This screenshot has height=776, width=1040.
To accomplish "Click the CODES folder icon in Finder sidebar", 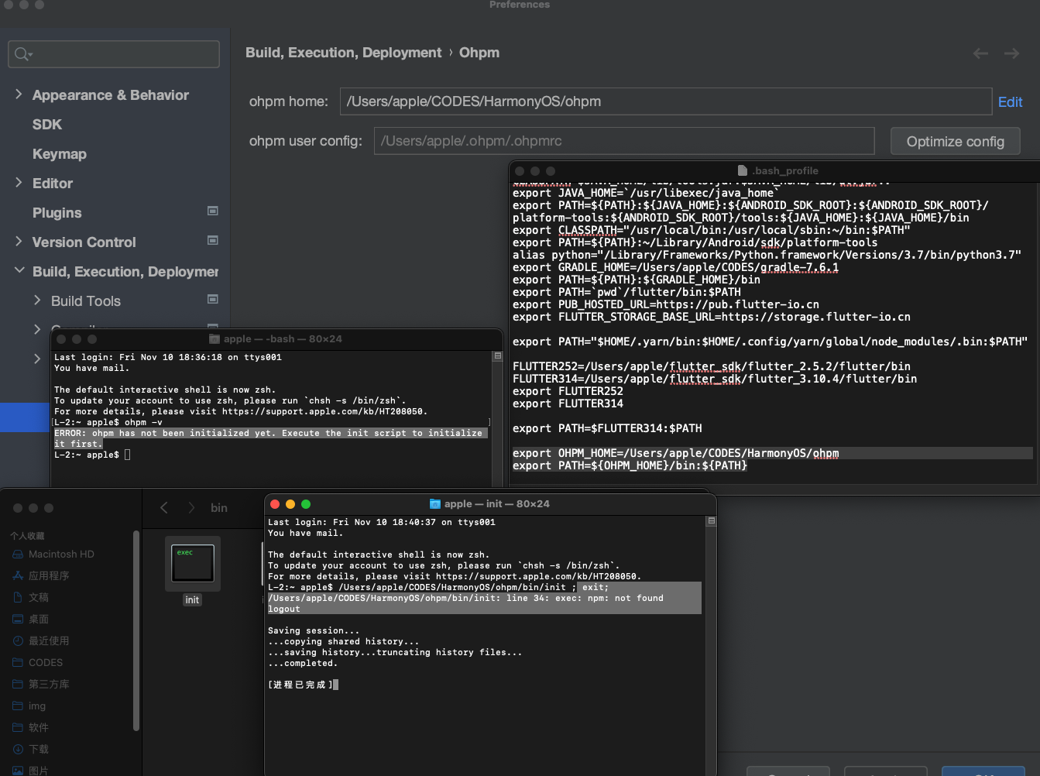I will coord(18,663).
